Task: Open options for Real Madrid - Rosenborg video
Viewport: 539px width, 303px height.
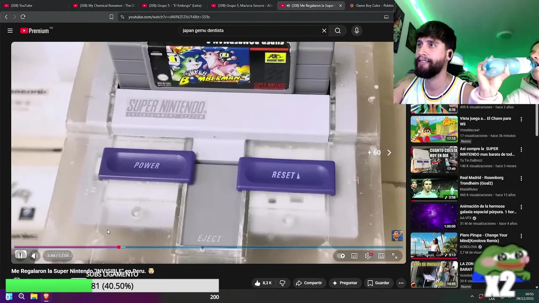Action: pos(521,178)
